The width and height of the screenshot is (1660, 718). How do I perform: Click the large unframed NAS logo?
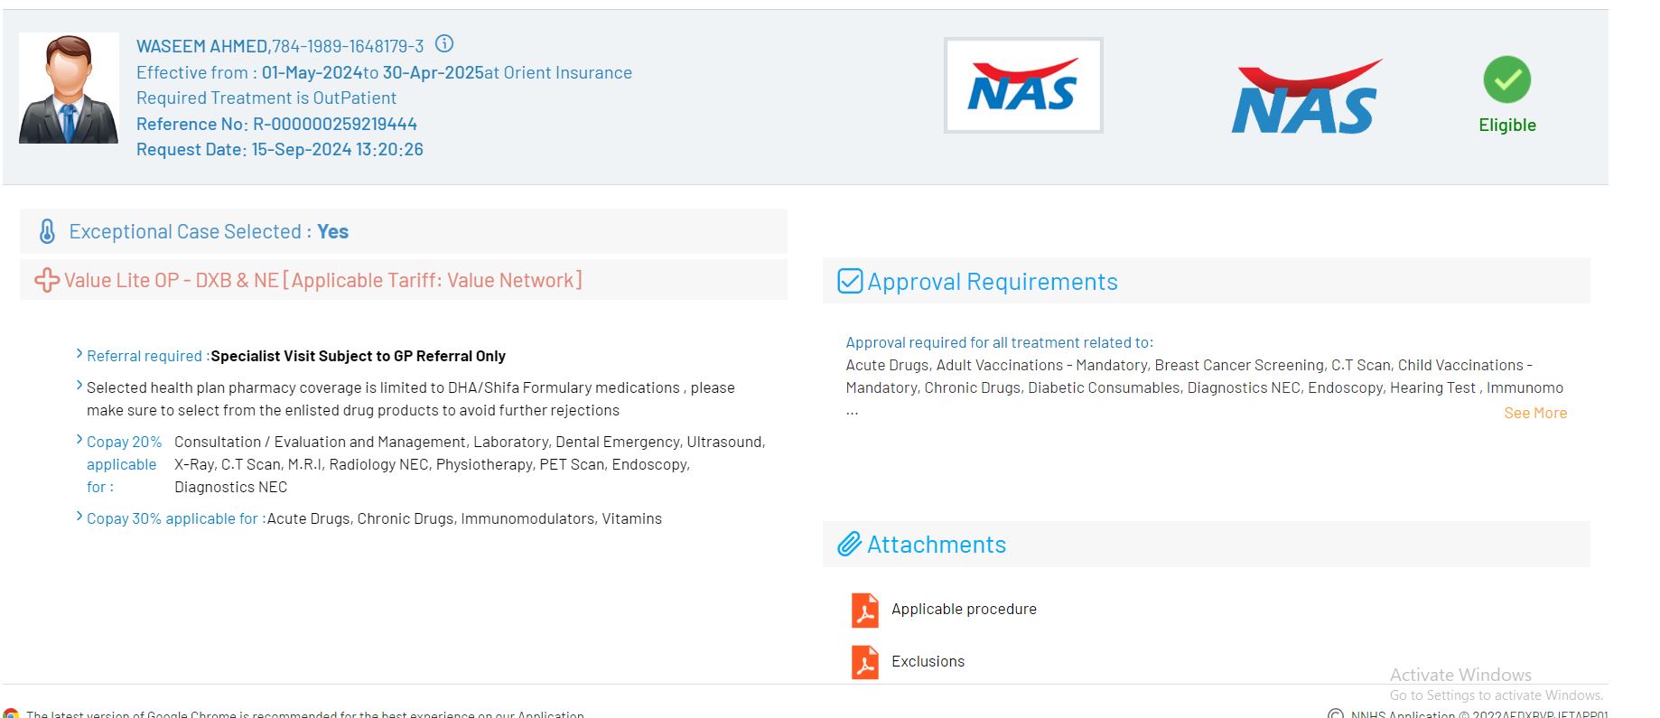[x=1305, y=98]
